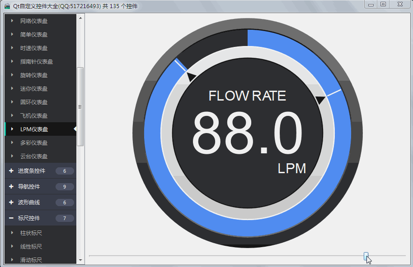
Task: Click the sidebar scroll down arrow
Action: click(x=80, y=260)
